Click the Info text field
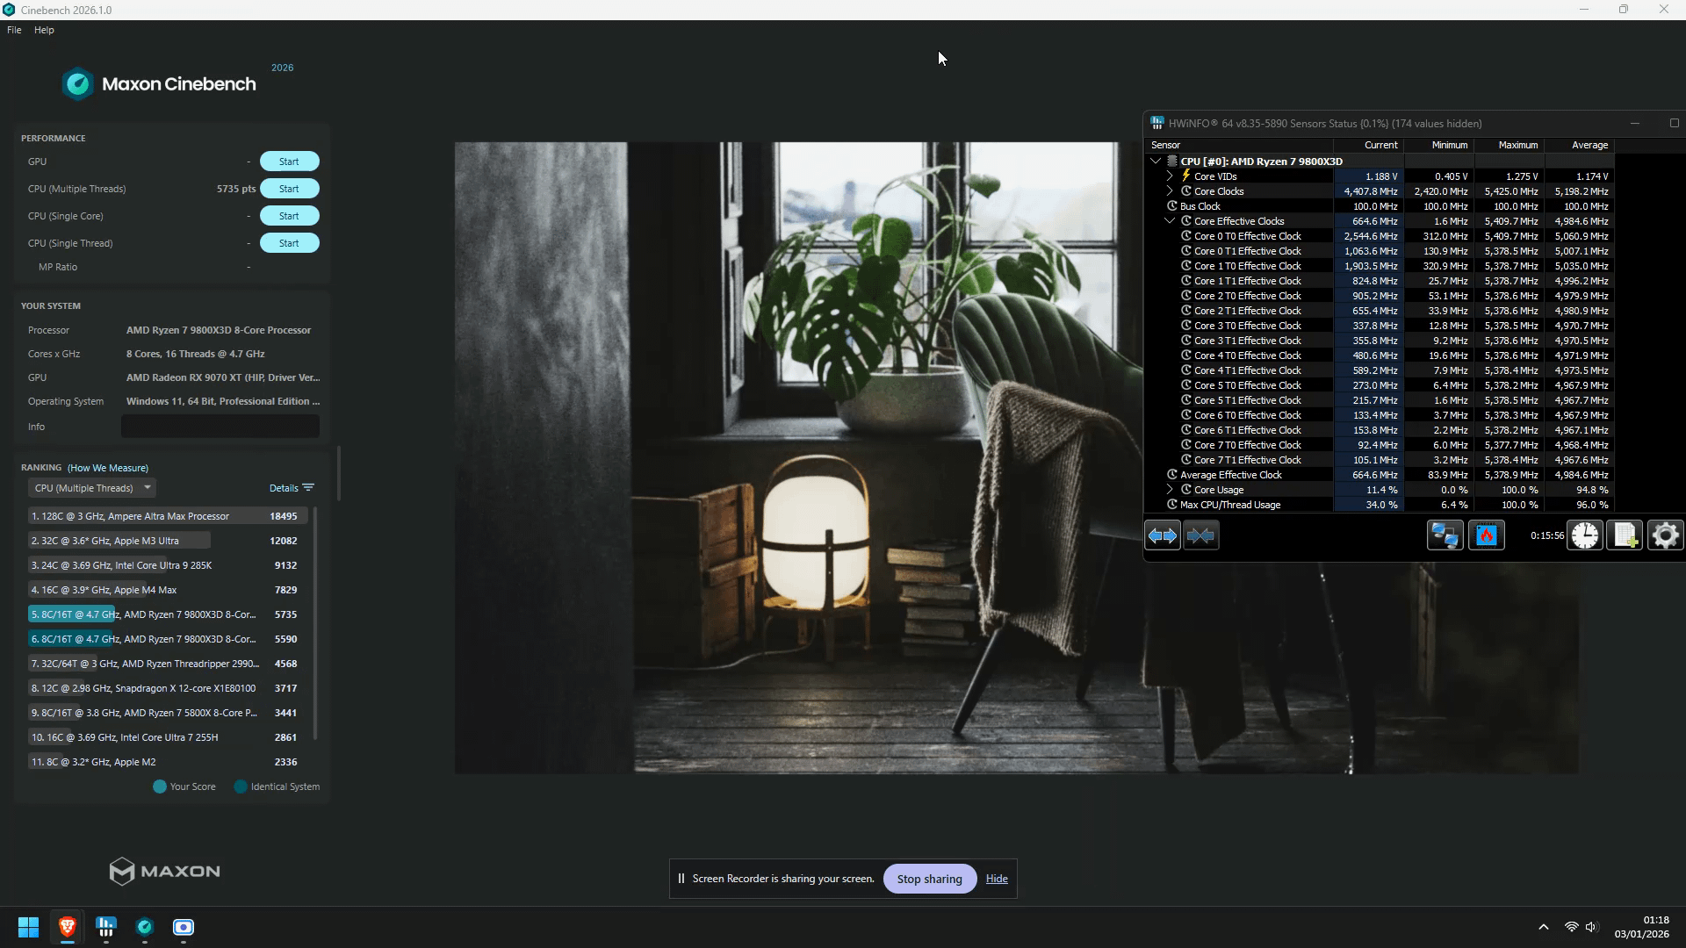This screenshot has height=948, width=1686. tap(220, 427)
